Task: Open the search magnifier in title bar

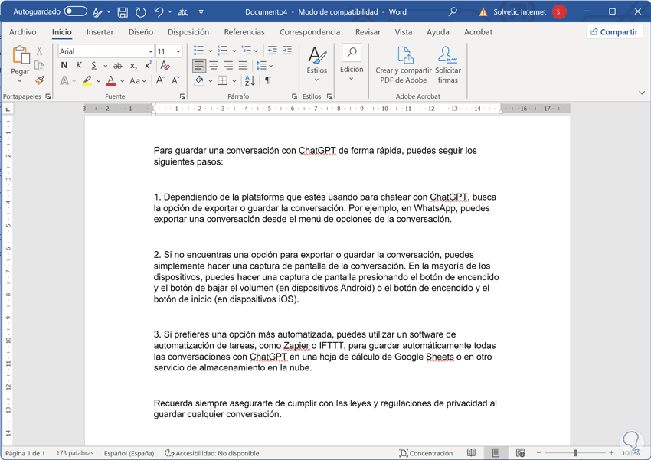Action: pos(453,11)
